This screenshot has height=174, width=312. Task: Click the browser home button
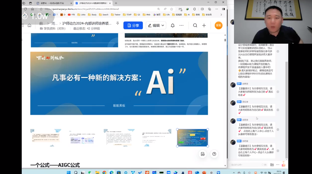pos(33,9)
